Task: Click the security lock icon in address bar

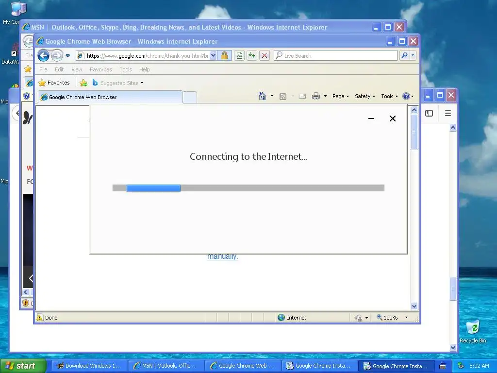Action: (224, 56)
